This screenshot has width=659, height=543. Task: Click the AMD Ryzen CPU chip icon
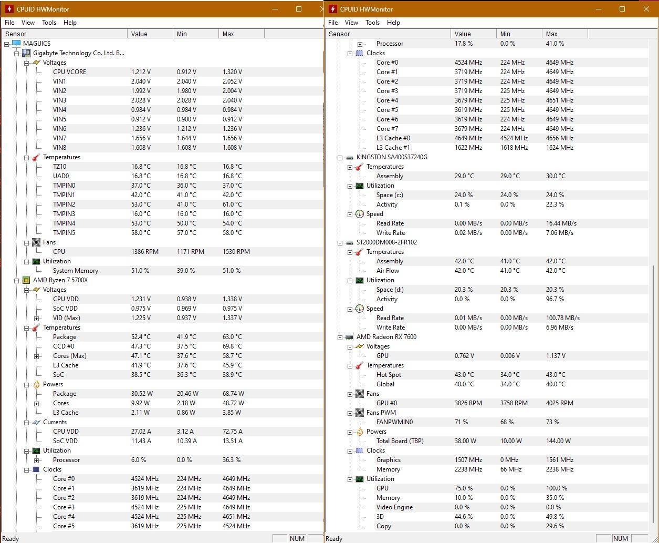(x=26, y=280)
